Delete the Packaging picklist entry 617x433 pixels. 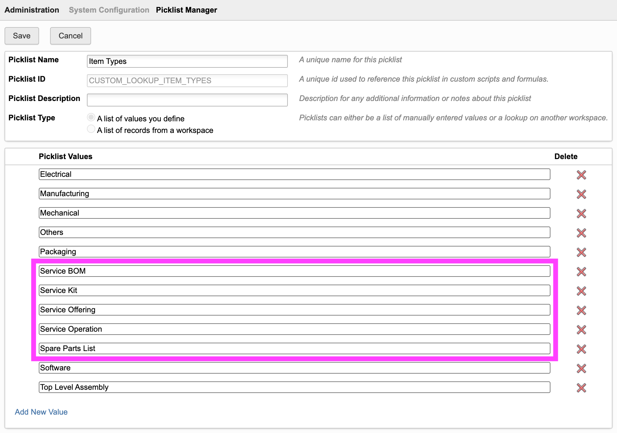click(x=581, y=252)
